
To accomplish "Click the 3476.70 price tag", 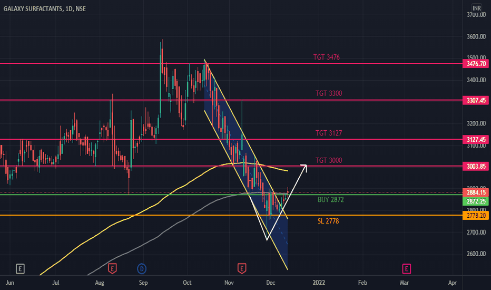I will pyautogui.click(x=476, y=64).
